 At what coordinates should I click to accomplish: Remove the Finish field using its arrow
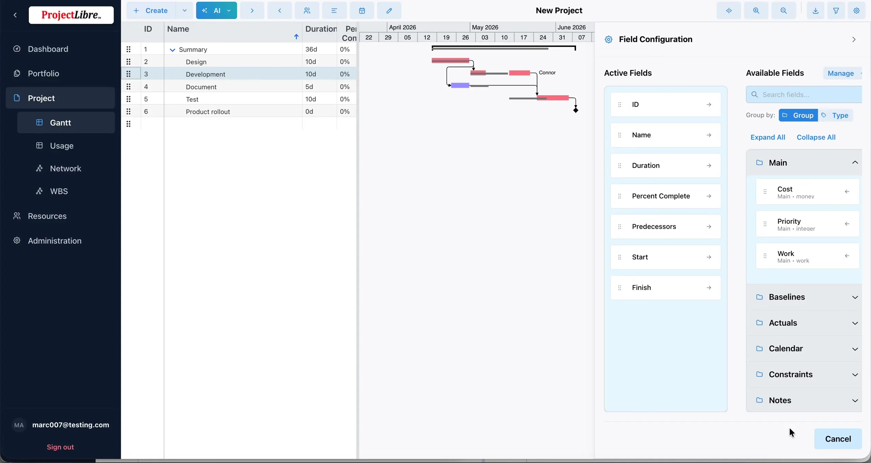[x=709, y=288]
